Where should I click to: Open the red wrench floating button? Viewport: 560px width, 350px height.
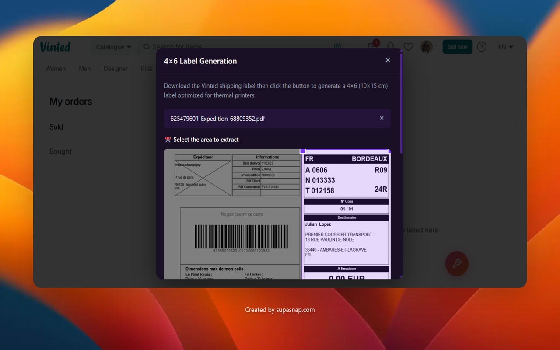tap(457, 263)
